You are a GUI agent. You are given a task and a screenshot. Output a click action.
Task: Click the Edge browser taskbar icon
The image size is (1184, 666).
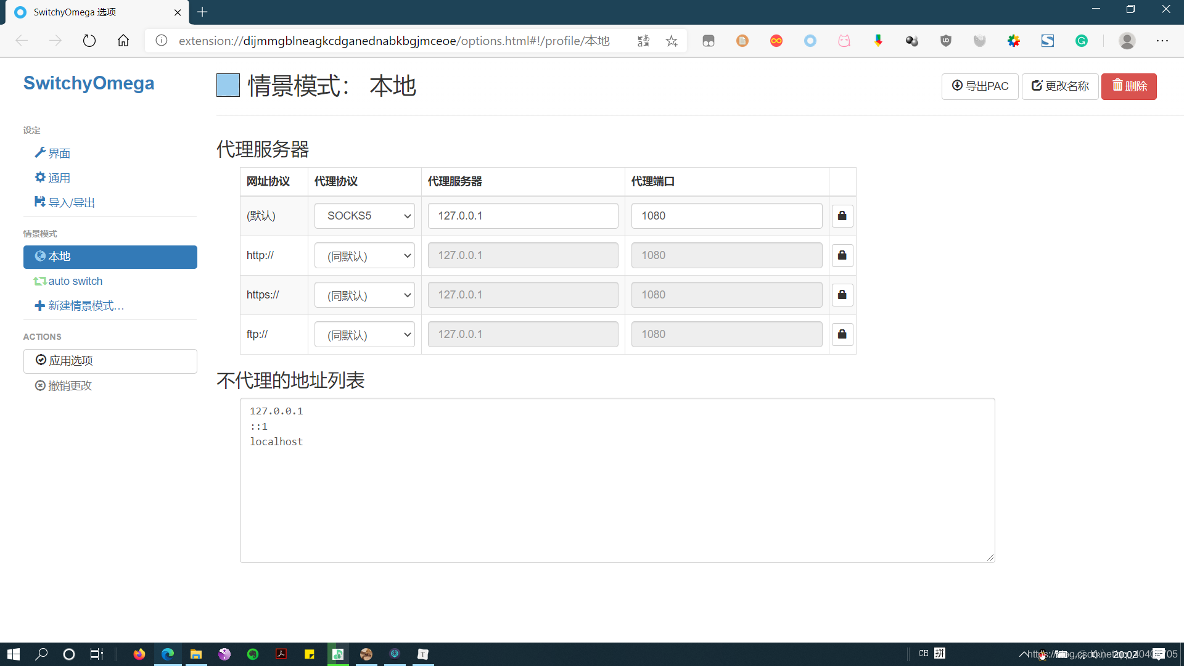(168, 654)
